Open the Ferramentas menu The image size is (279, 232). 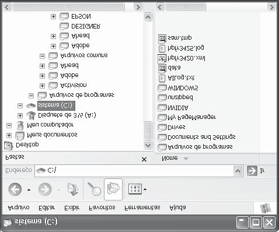142,208
